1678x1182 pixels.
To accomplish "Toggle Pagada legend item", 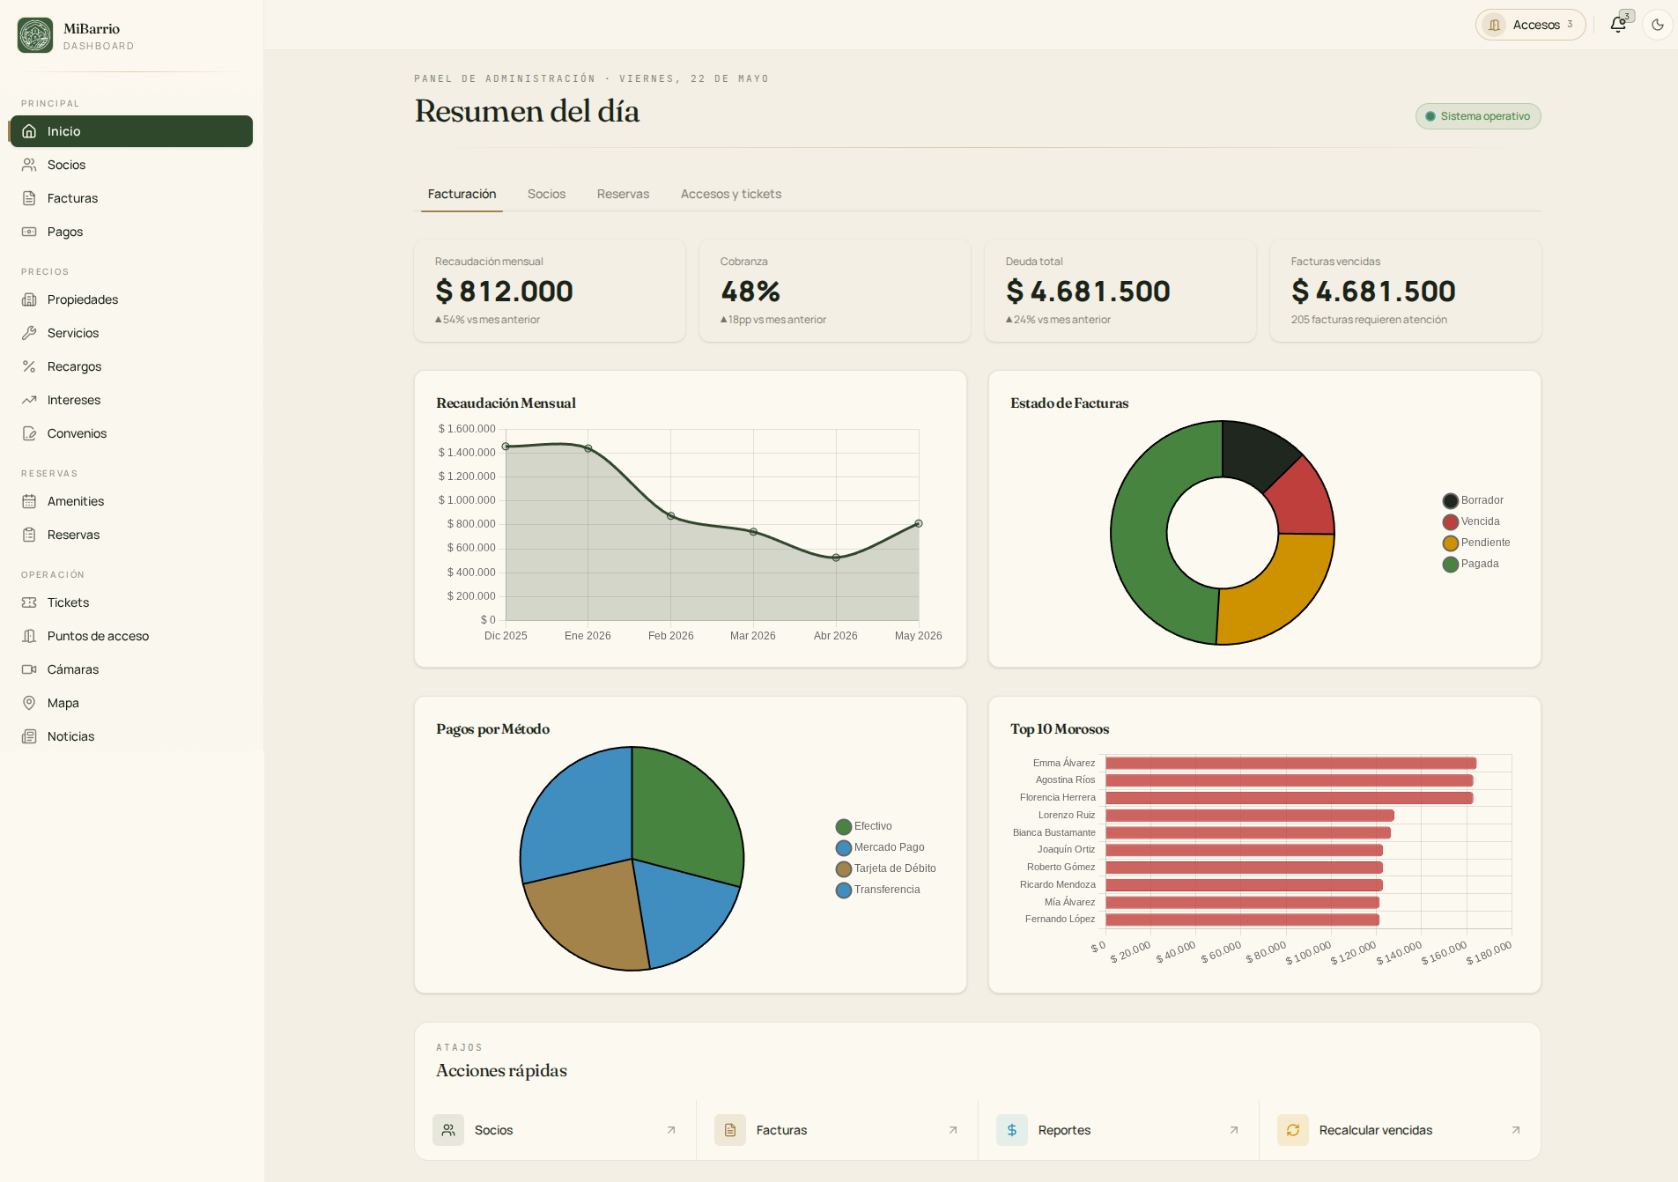I will 1471,564.
